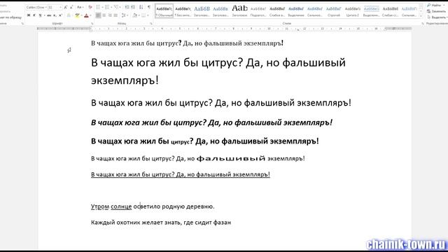448x252 pixels.
Task: Click the bold italic 'В чащах юга' sentence
Action: [211, 122]
